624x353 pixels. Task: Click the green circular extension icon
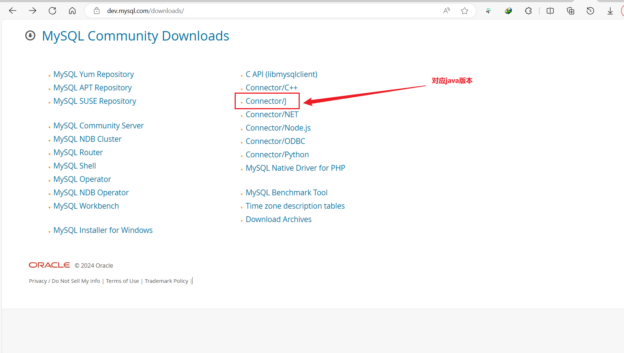click(488, 11)
